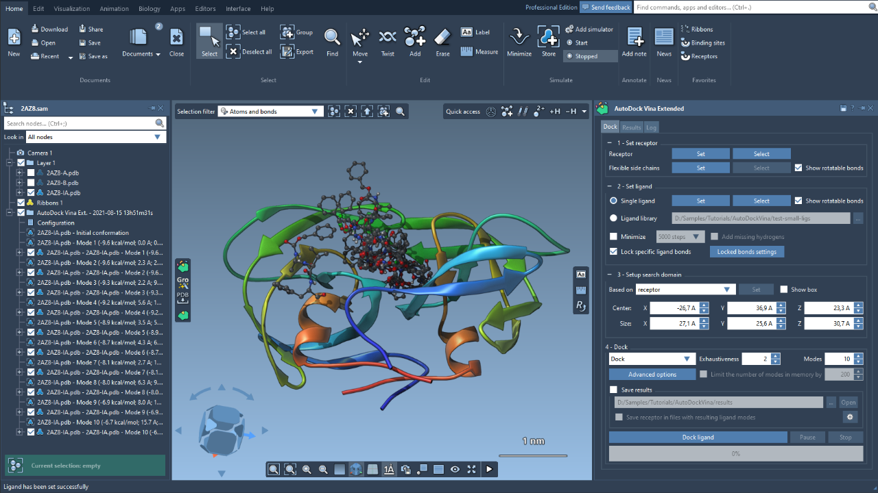Click the Dock ligand button
The height and width of the screenshot is (493, 878).
[x=698, y=438]
